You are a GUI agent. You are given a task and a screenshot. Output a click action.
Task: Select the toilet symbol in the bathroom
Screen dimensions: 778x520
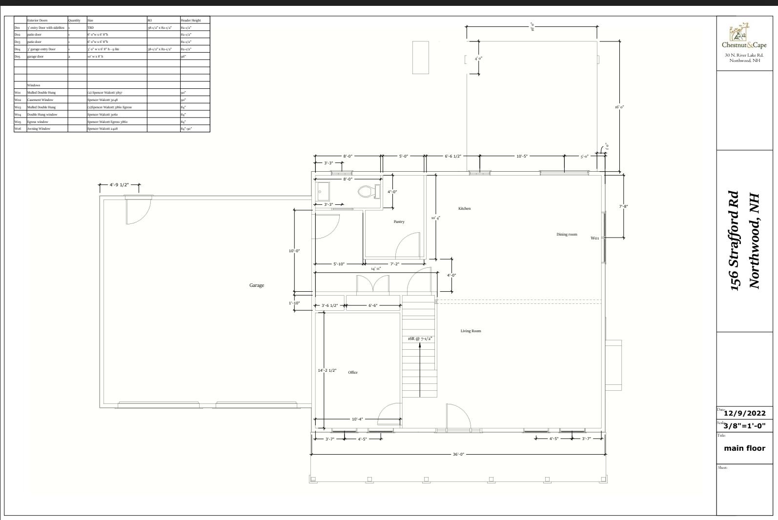tap(369, 192)
